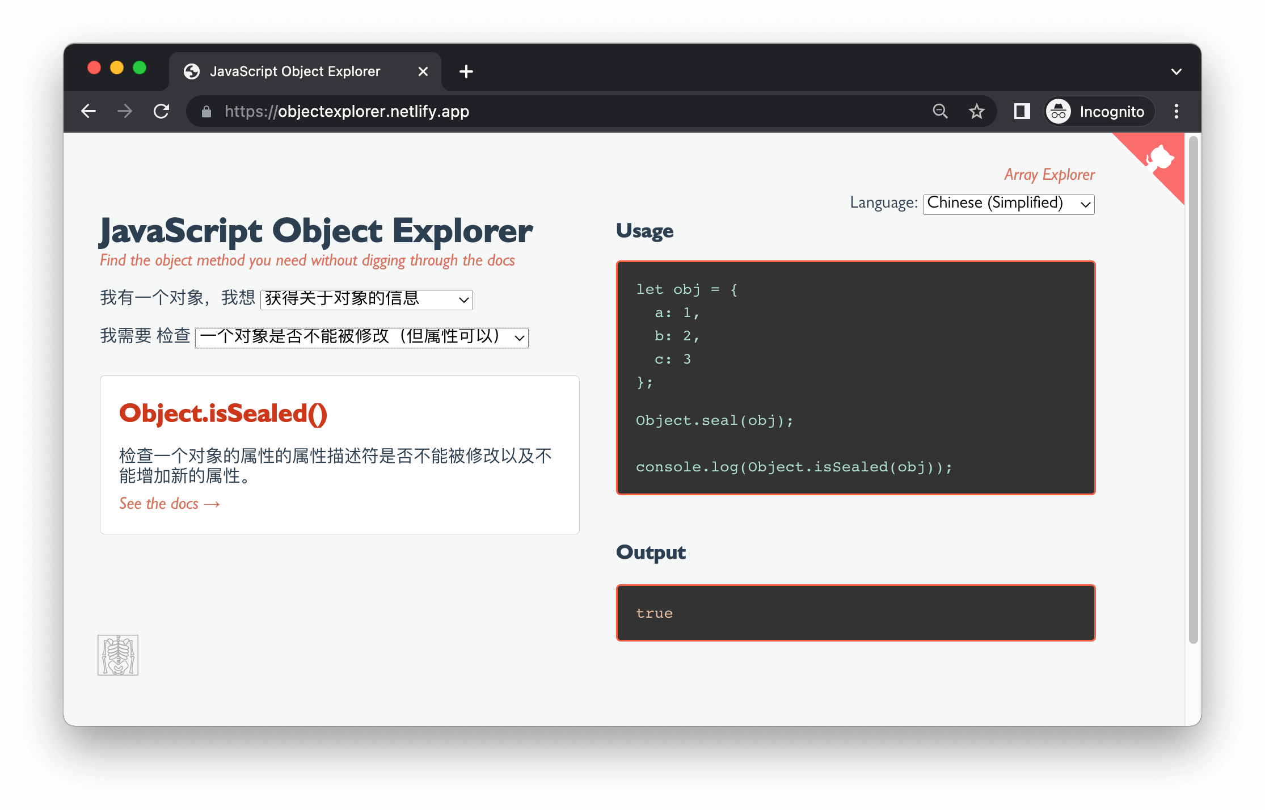
Task: Click the GitHub octocat corner icon
Action: [x=1159, y=158]
